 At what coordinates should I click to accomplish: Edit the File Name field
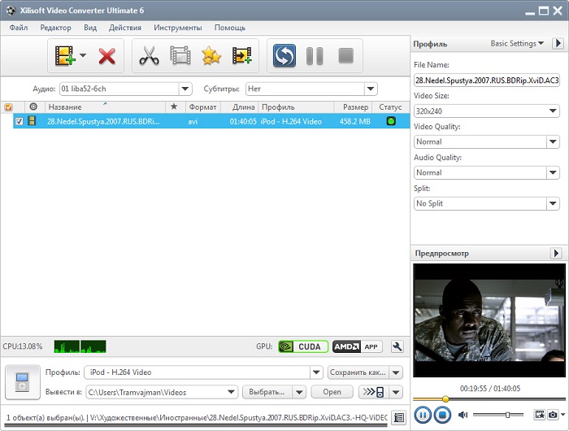487,81
